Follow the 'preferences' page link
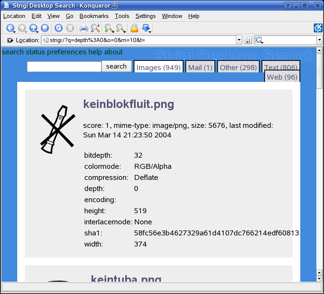 pyautogui.click(x=67, y=52)
